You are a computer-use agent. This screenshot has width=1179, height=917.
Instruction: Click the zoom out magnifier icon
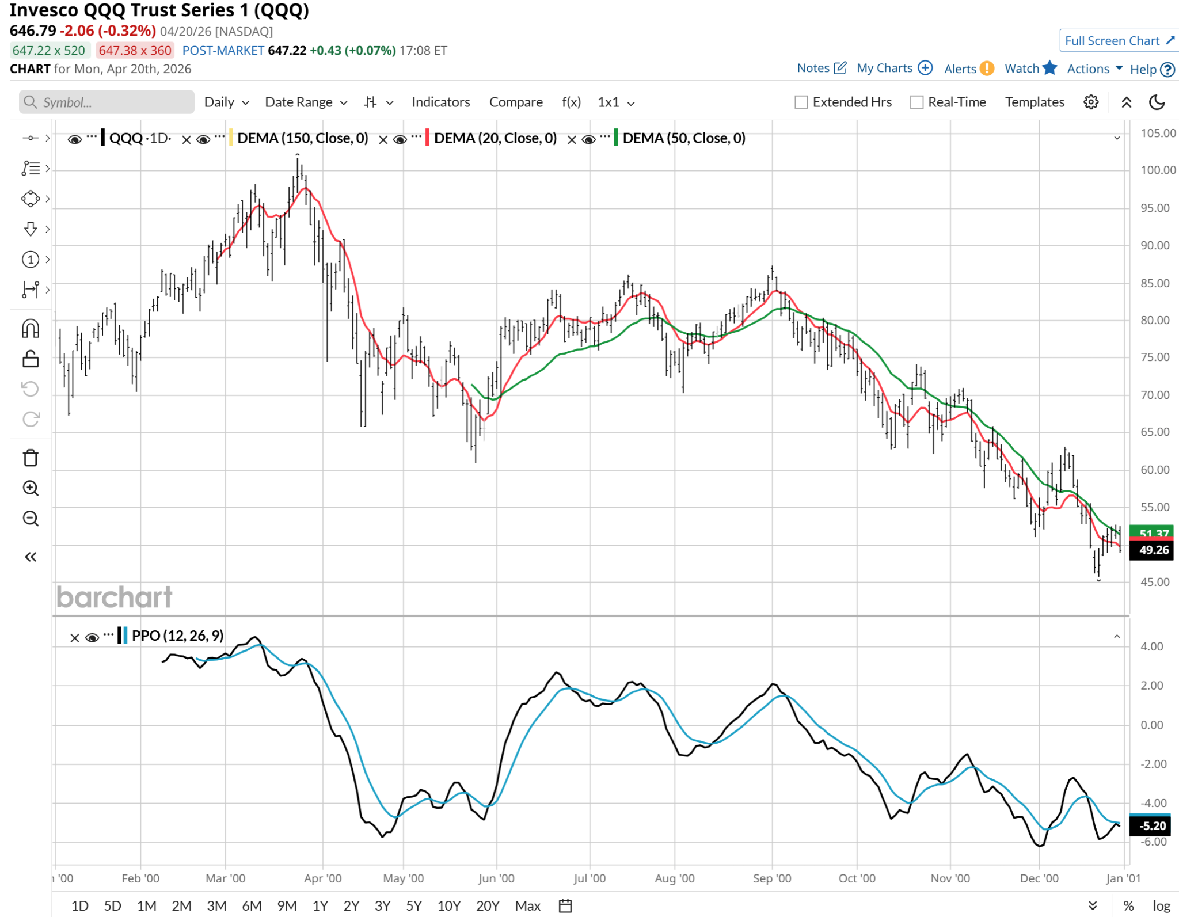click(31, 518)
